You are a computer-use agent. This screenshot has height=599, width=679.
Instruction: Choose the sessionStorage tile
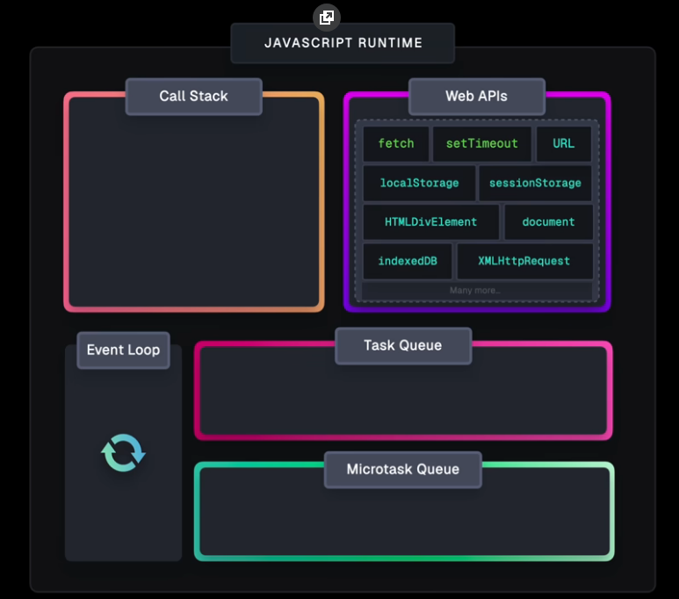[x=535, y=184]
